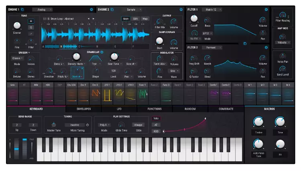Select the Env VCA modulation source tile
Screen dimensions: 301x171
point(71,93)
